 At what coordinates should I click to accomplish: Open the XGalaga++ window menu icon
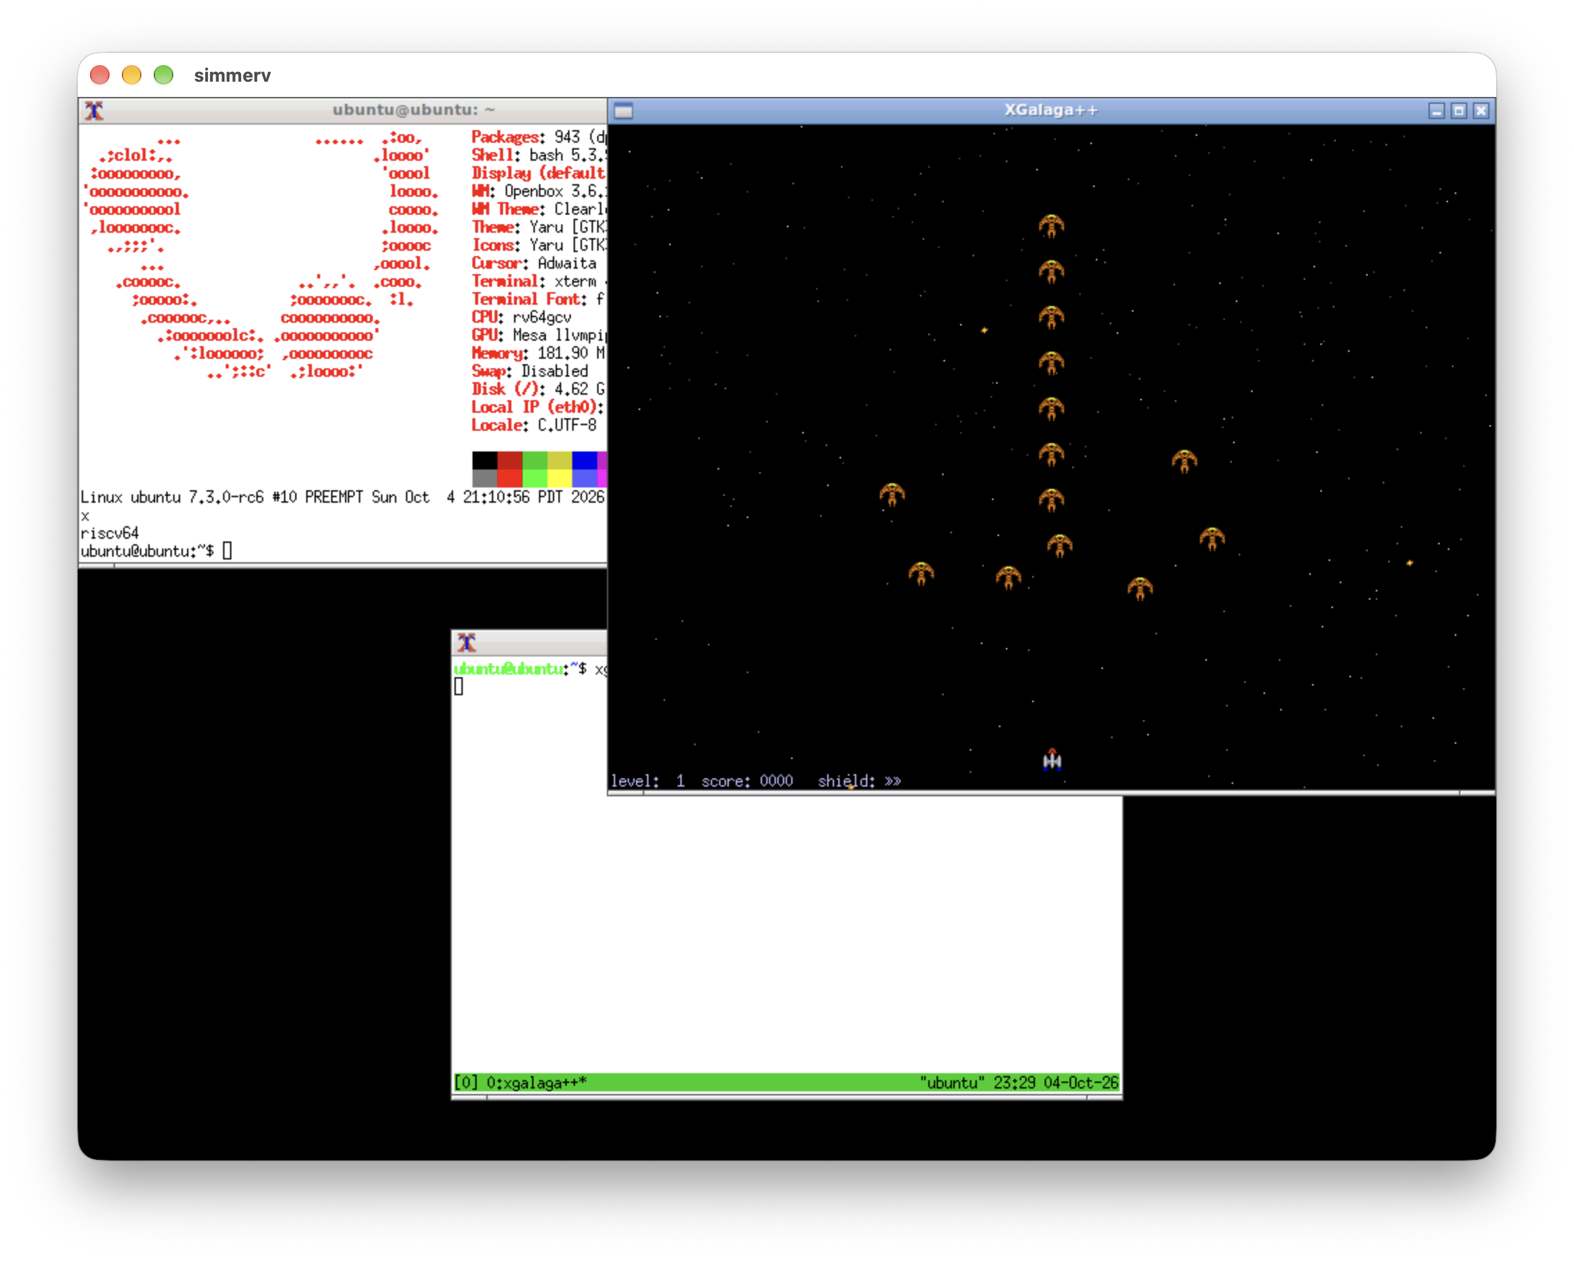(x=624, y=111)
